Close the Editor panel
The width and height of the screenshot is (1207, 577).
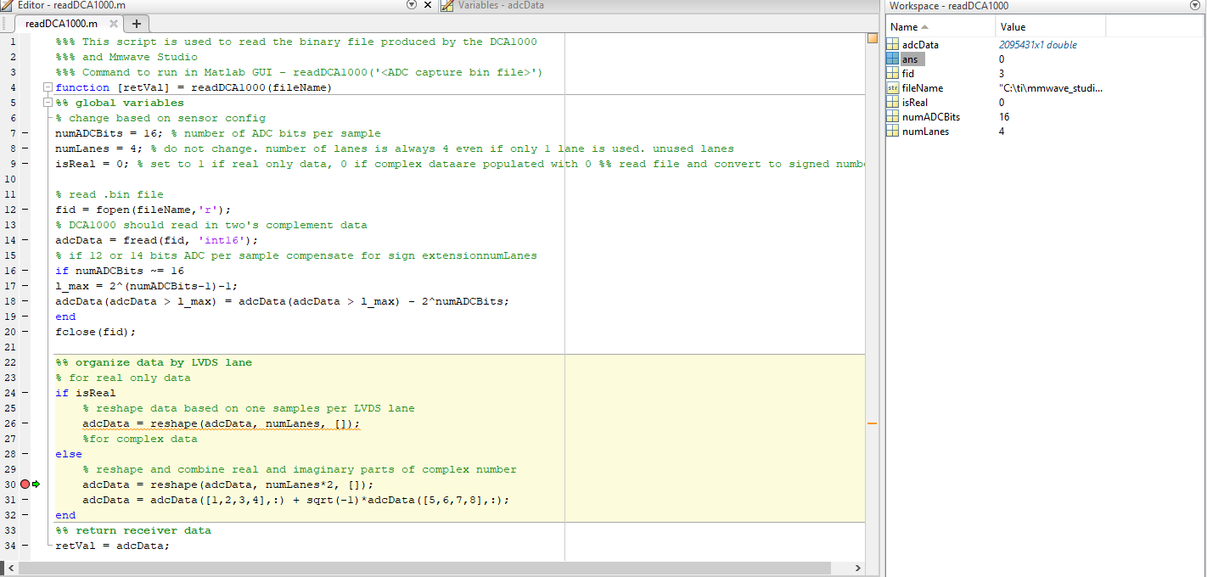point(427,5)
